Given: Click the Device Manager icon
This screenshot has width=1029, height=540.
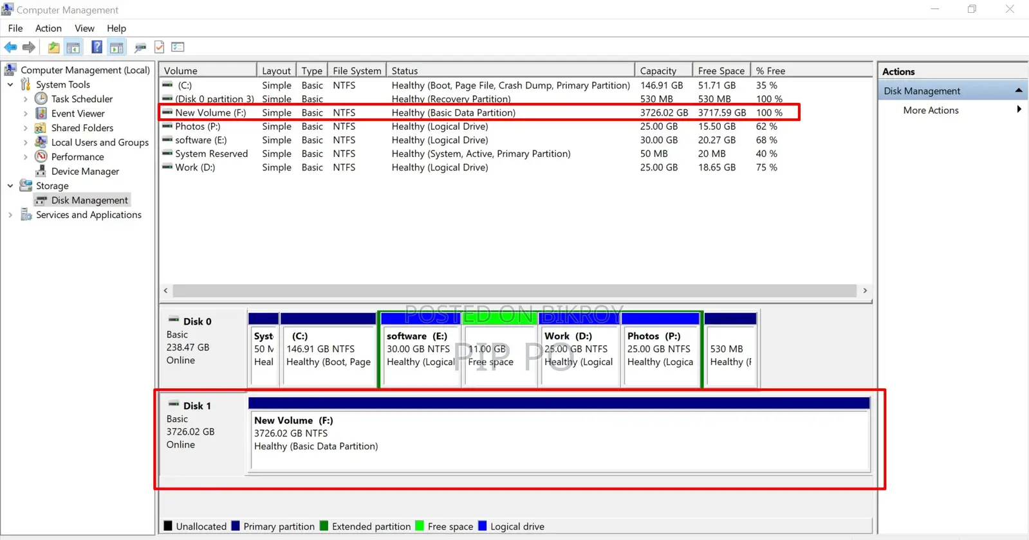Looking at the screenshot, I should 41,171.
